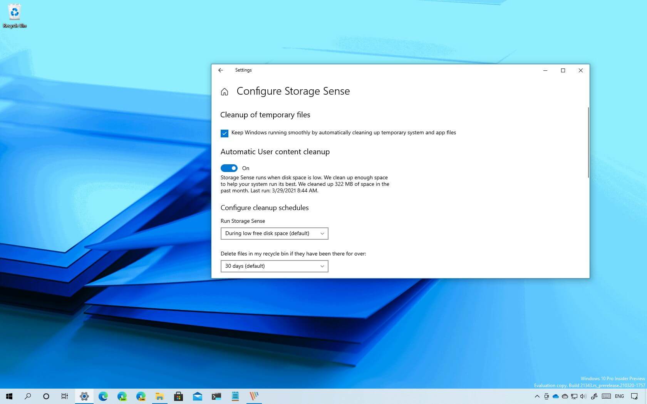Launch Edge Canary build from taskbar
The height and width of the screenshot is (404, 647).
point(141,396)
